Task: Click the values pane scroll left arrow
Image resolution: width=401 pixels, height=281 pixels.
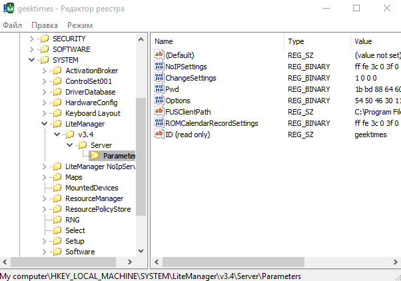Action: [x=157, y=262]
